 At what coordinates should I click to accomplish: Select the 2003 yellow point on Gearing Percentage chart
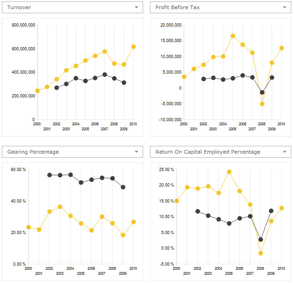pos(60,207)
